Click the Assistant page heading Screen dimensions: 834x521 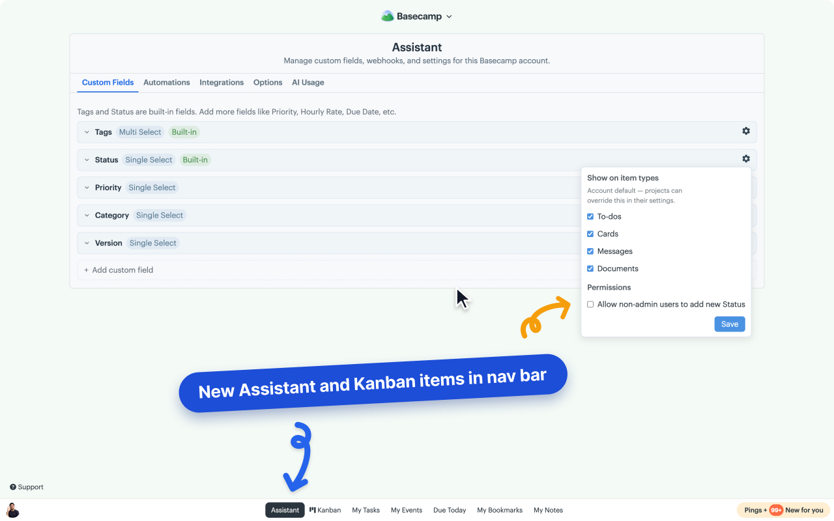(x=417, y=48)
